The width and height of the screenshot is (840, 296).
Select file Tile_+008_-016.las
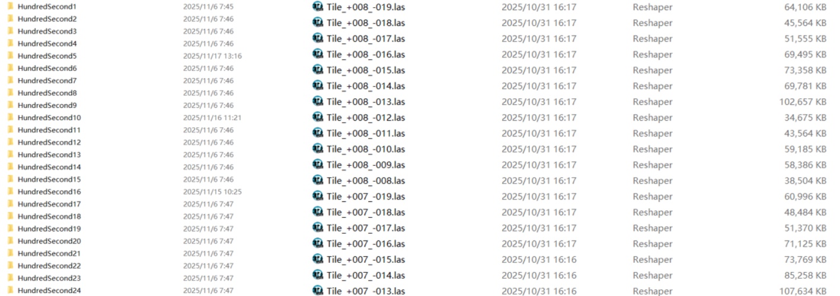click(x=366, y=54)
